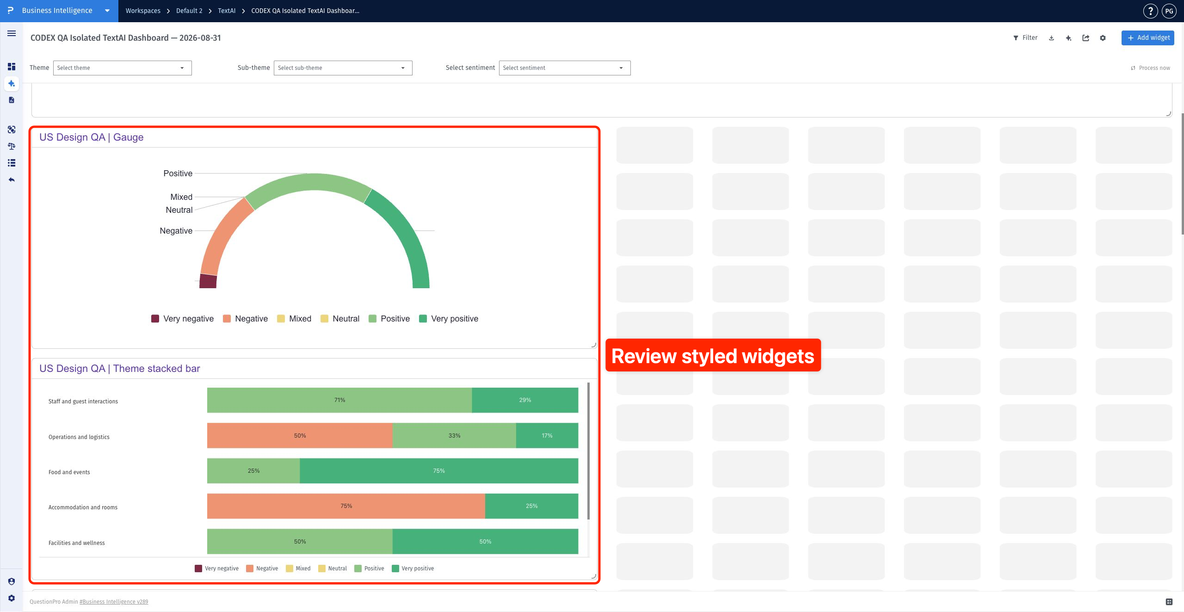This screenshot has width=1184, height=612.
Task: Open the bulleted list icon in sidebar
Action: point(12,163)
